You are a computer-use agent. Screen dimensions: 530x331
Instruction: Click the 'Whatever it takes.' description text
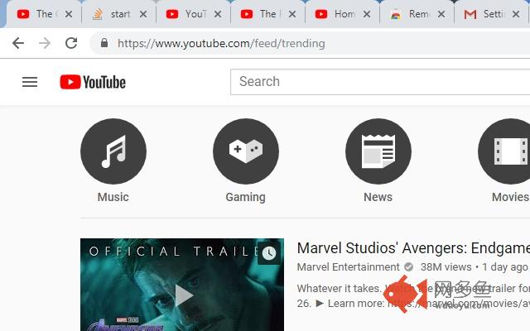pos(339,289)
